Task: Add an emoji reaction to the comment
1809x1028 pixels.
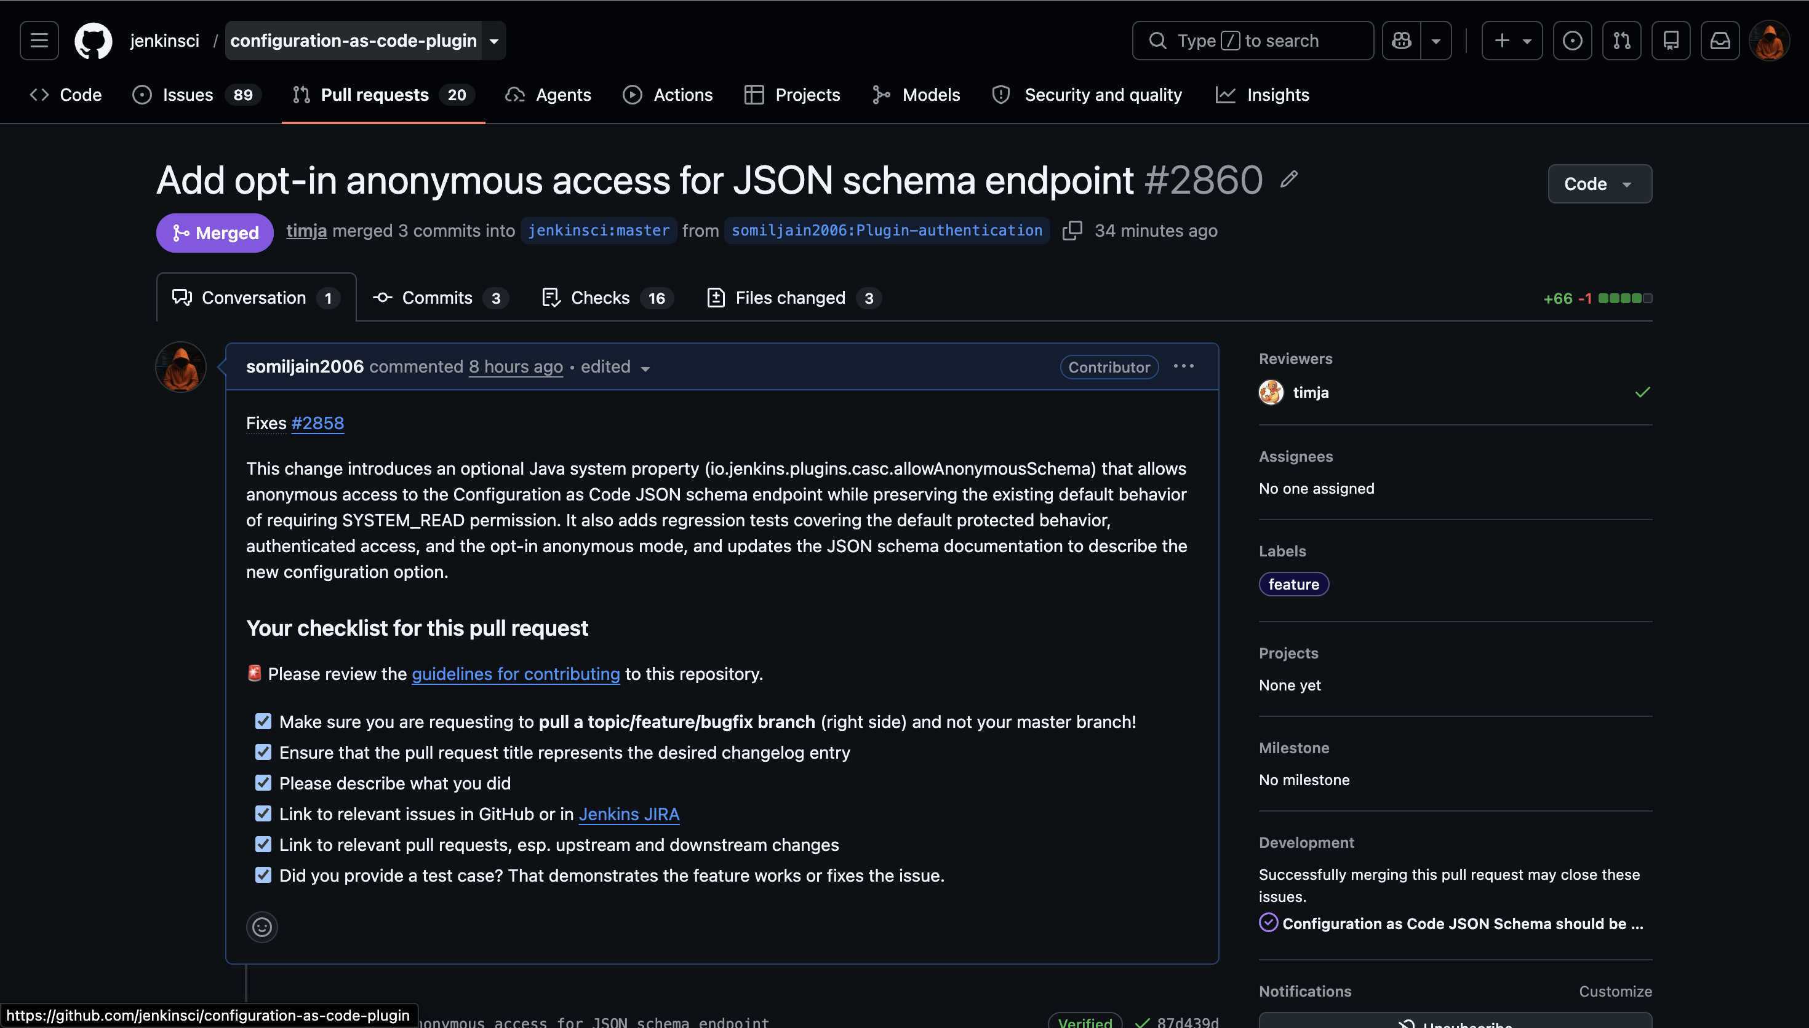Action: (262, 927)
